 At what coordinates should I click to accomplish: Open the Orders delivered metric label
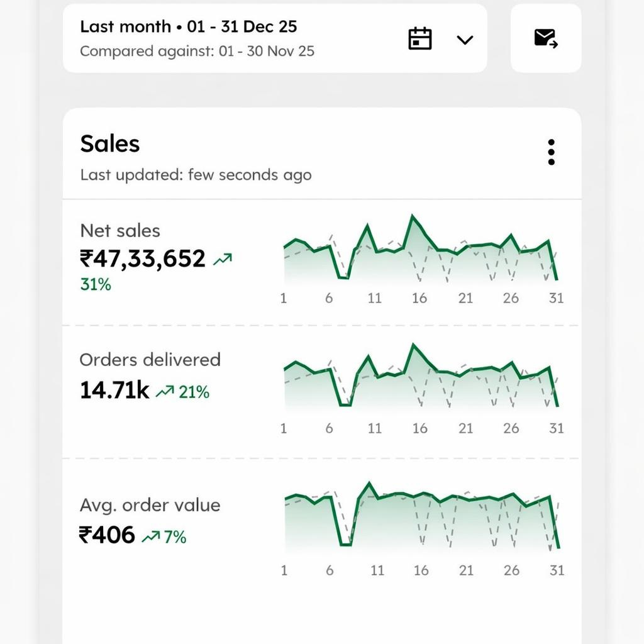150,360
